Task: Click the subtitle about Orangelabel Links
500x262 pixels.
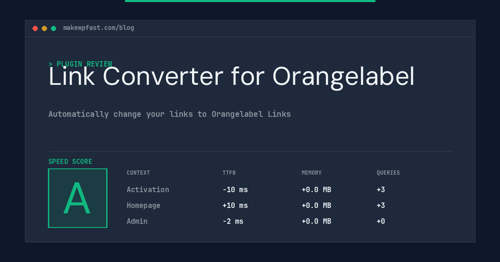Action: click(x=170, y=114)
